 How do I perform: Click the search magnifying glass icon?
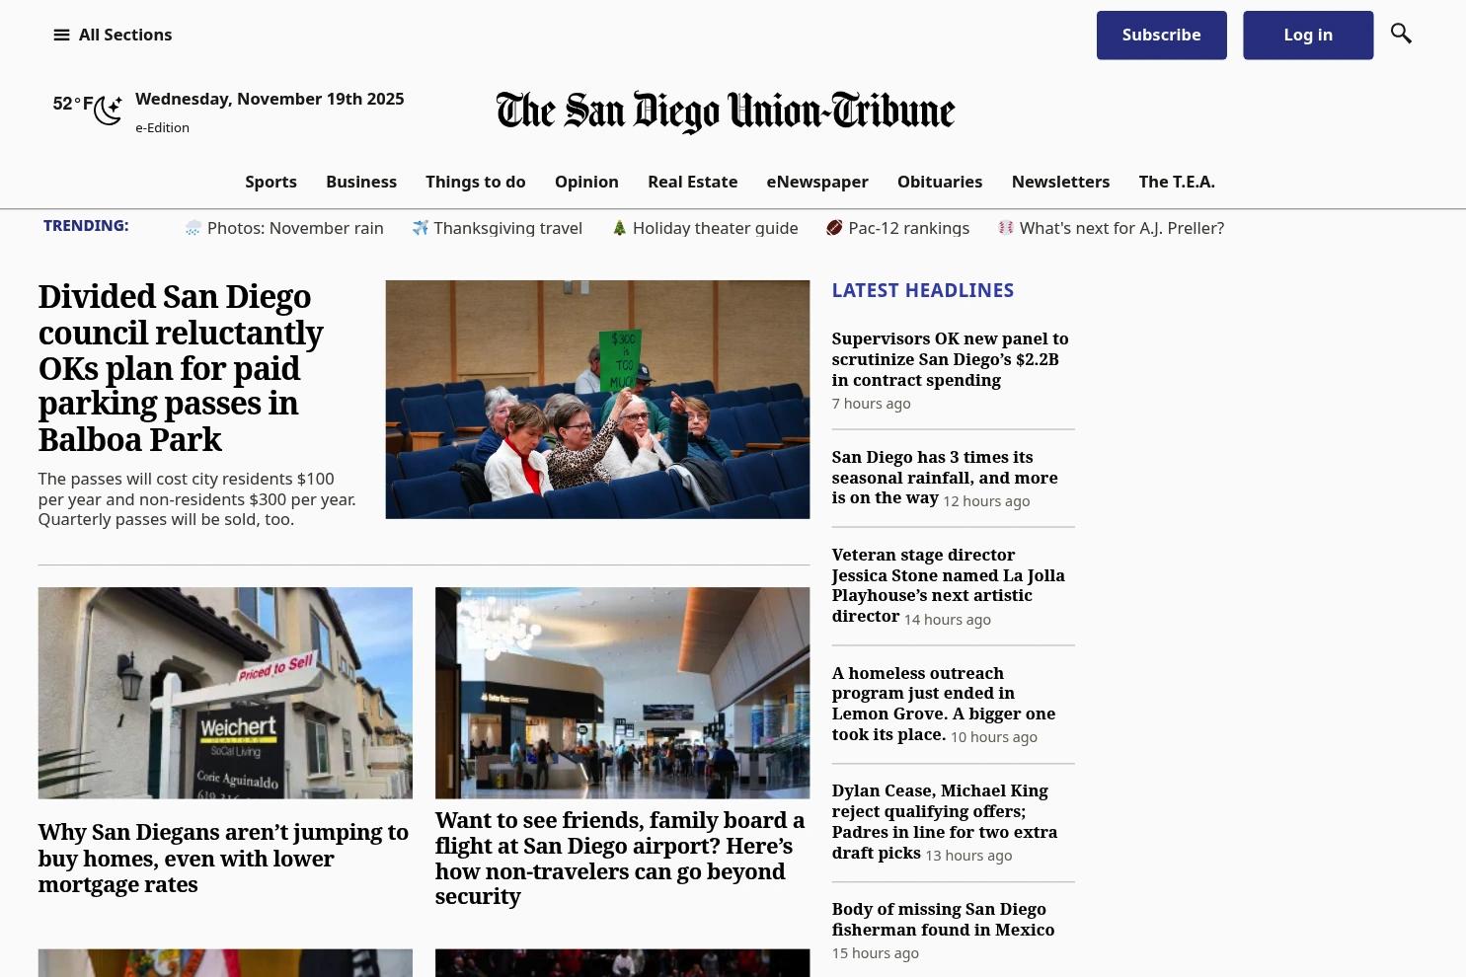pos(1401,34)
